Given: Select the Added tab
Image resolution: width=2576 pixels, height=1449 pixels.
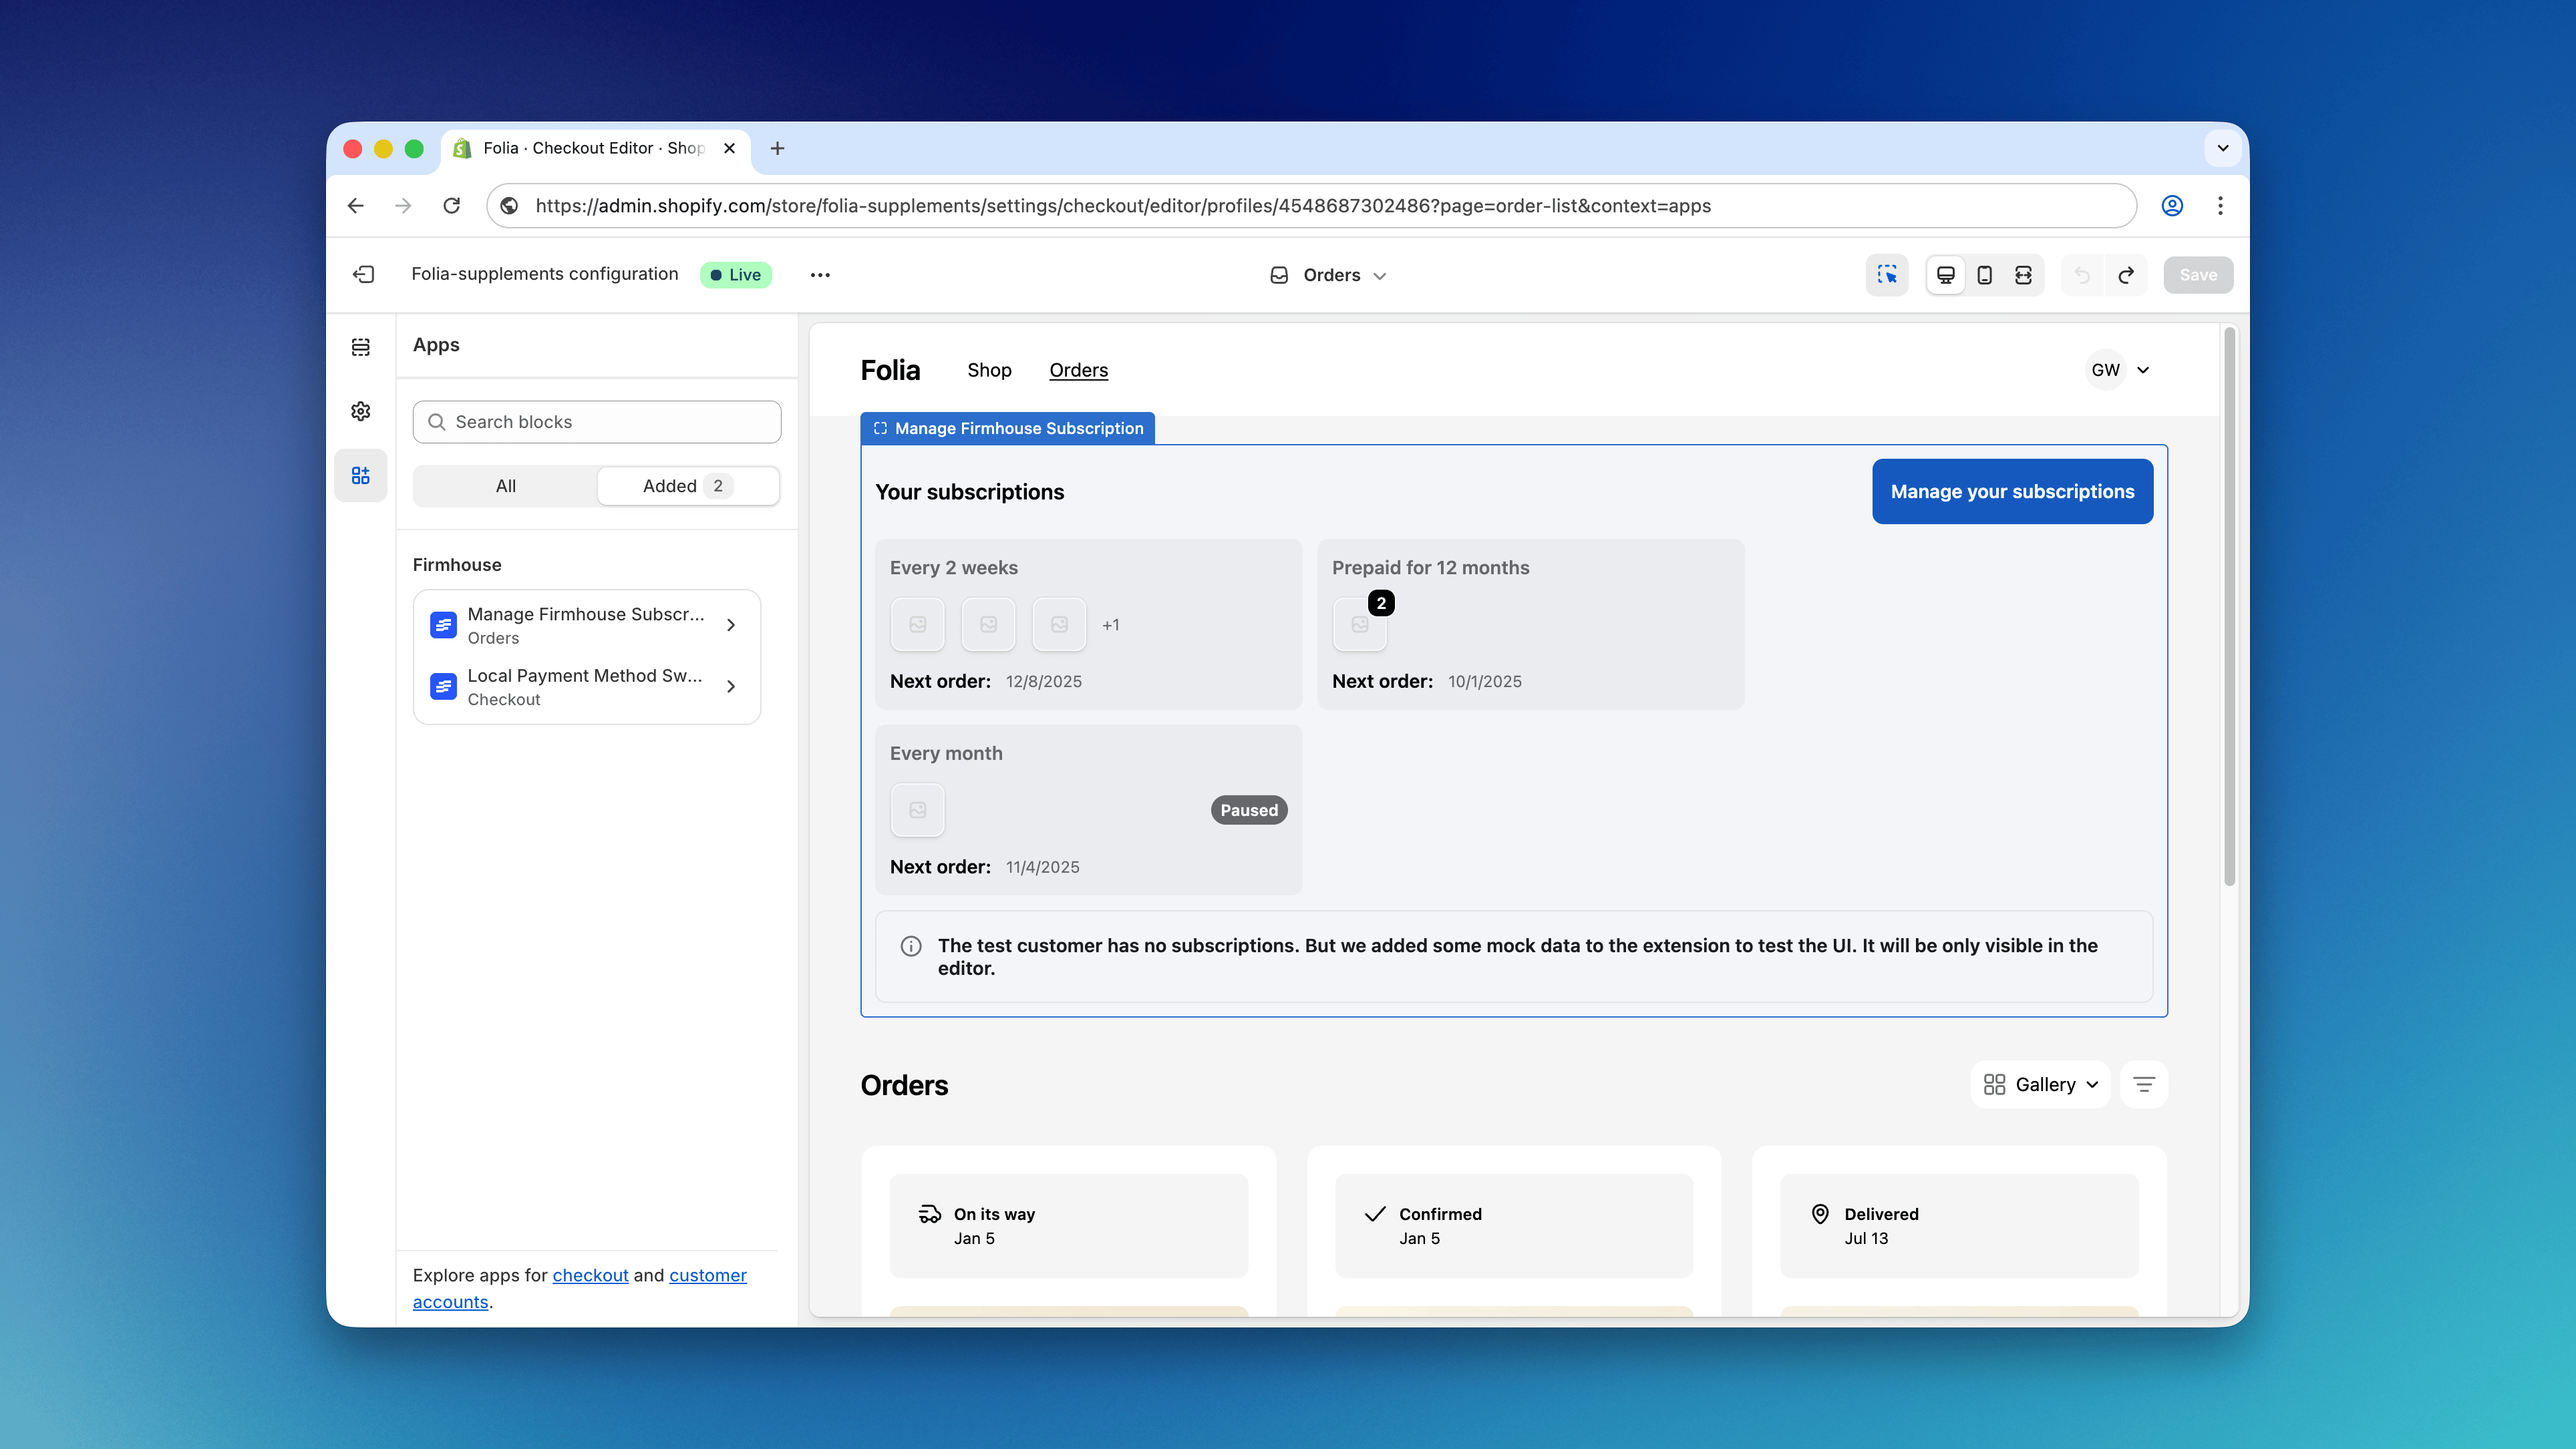Looking at the screenshot, I should pyautogui.click(x=688, y=485).
